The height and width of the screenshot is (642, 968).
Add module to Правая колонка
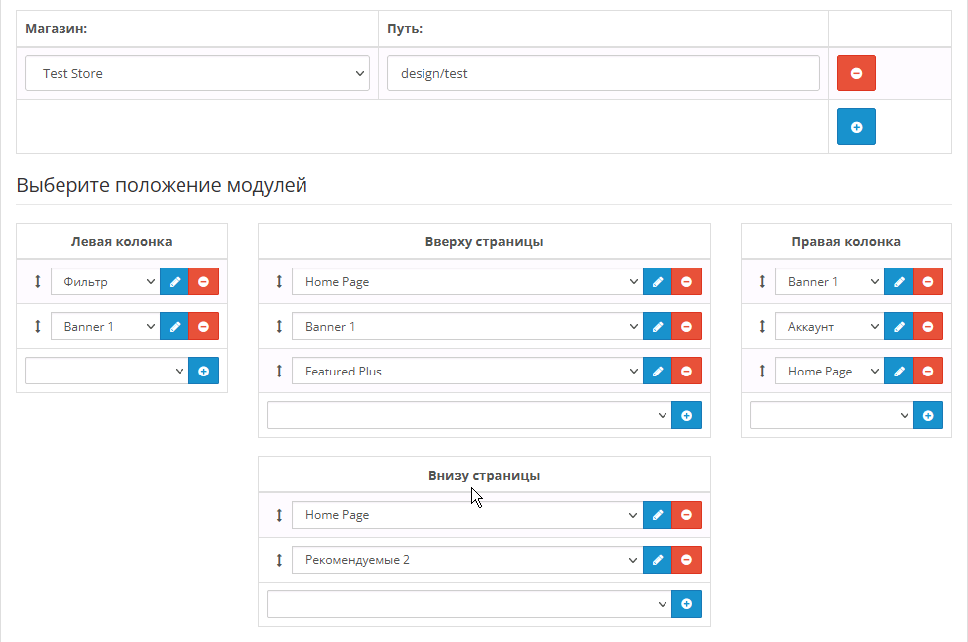[927, 416]
